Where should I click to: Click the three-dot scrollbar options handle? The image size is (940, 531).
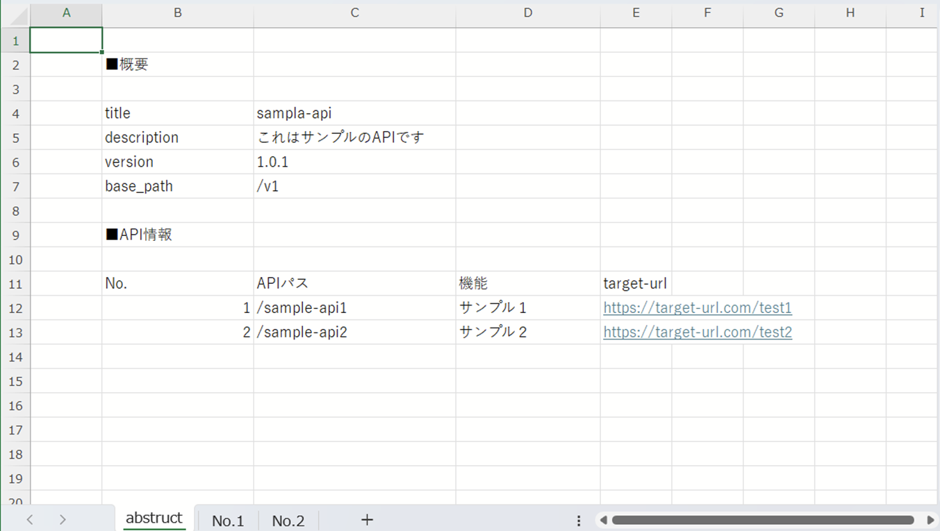pos(579,520)
